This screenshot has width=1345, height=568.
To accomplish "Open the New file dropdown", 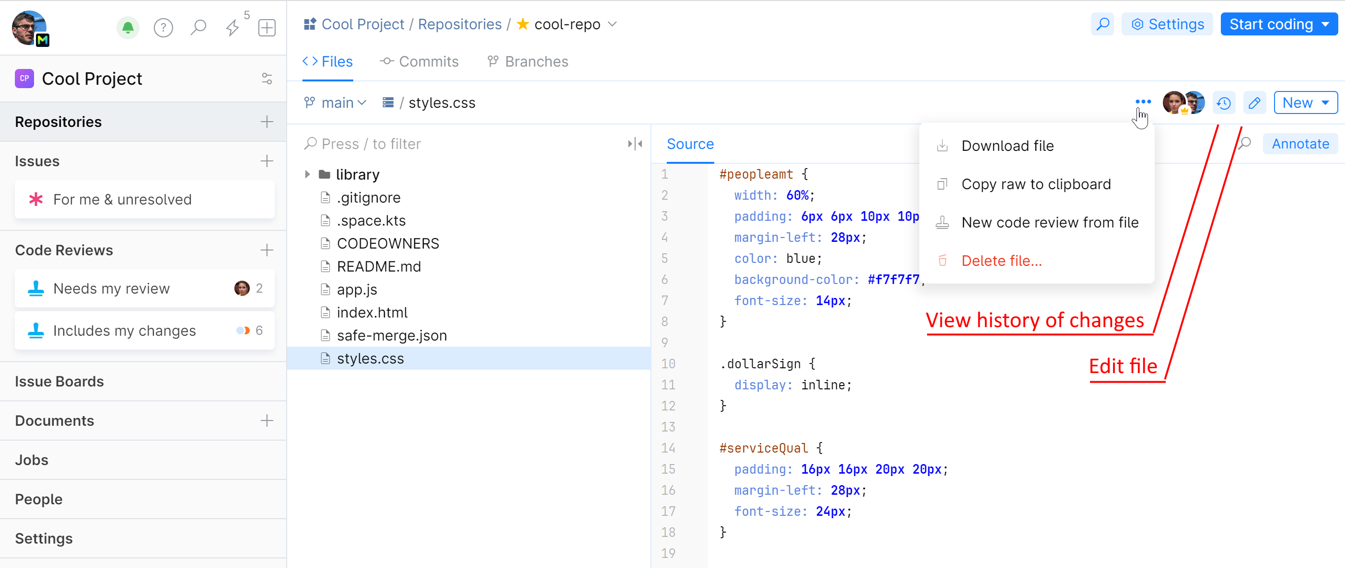I will pyautogui.click(x=1305, y=103).
